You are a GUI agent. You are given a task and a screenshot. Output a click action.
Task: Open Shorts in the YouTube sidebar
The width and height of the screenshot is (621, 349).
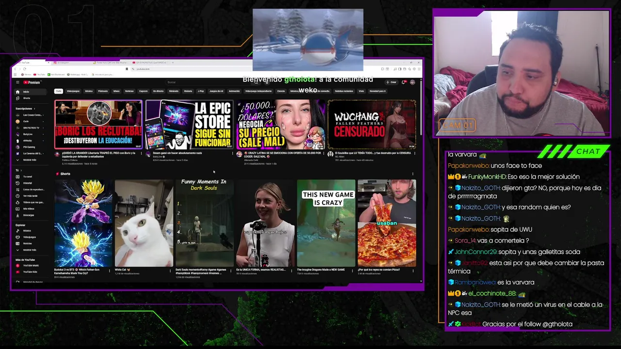(x=30, y=98)
